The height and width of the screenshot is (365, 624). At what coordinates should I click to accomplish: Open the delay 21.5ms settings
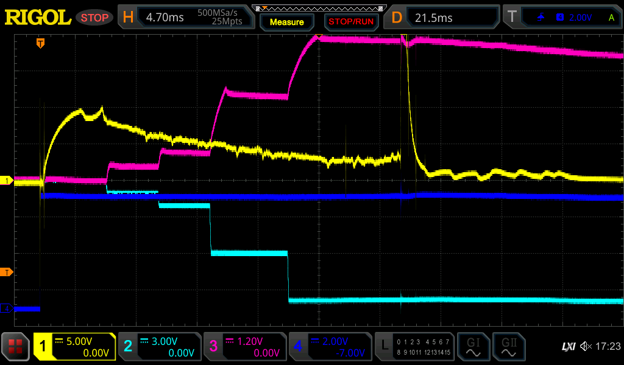click(x=443, y=17)
